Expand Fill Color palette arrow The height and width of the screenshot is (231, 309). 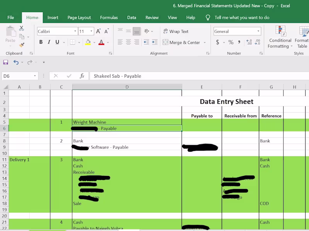tap(94, 42)
